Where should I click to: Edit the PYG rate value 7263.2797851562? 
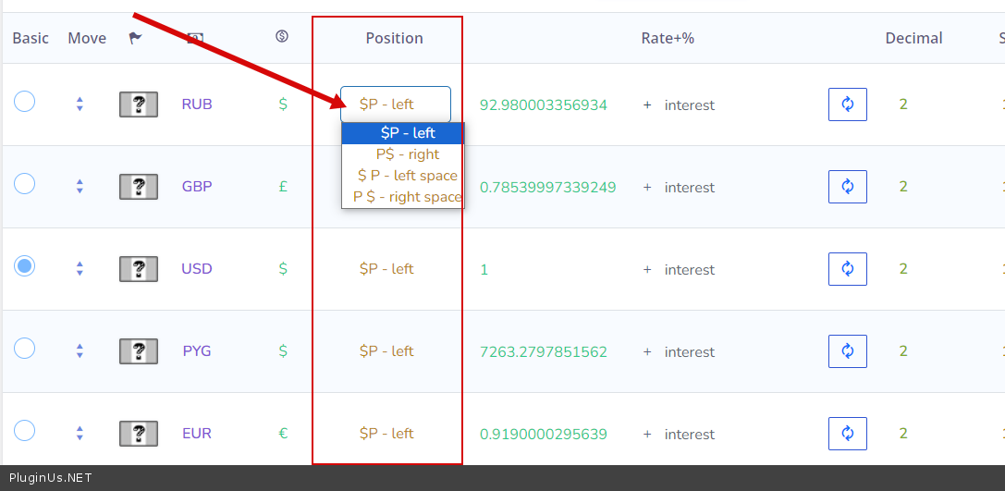click(x=544, y=352)
